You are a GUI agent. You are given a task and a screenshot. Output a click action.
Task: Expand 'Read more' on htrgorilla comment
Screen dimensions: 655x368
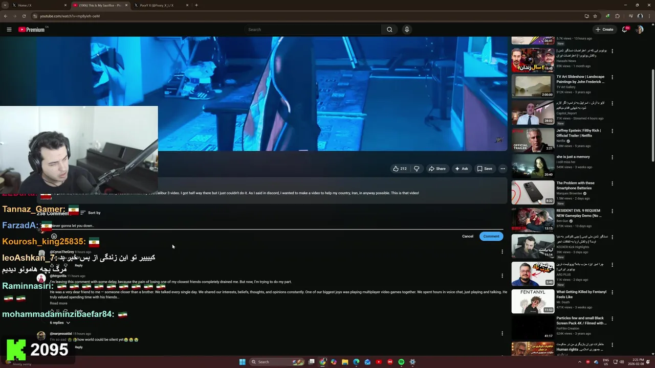[x=58, y=303]
